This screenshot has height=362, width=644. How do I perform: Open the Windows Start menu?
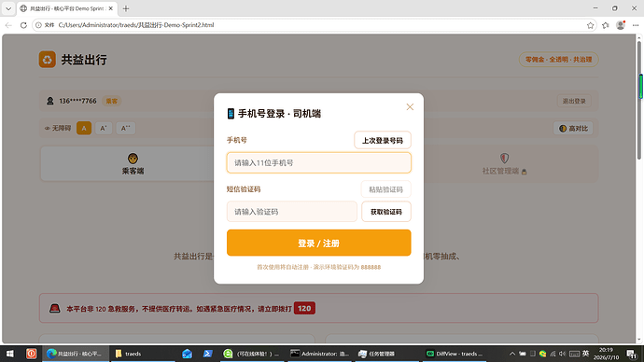tap(9, 354)
